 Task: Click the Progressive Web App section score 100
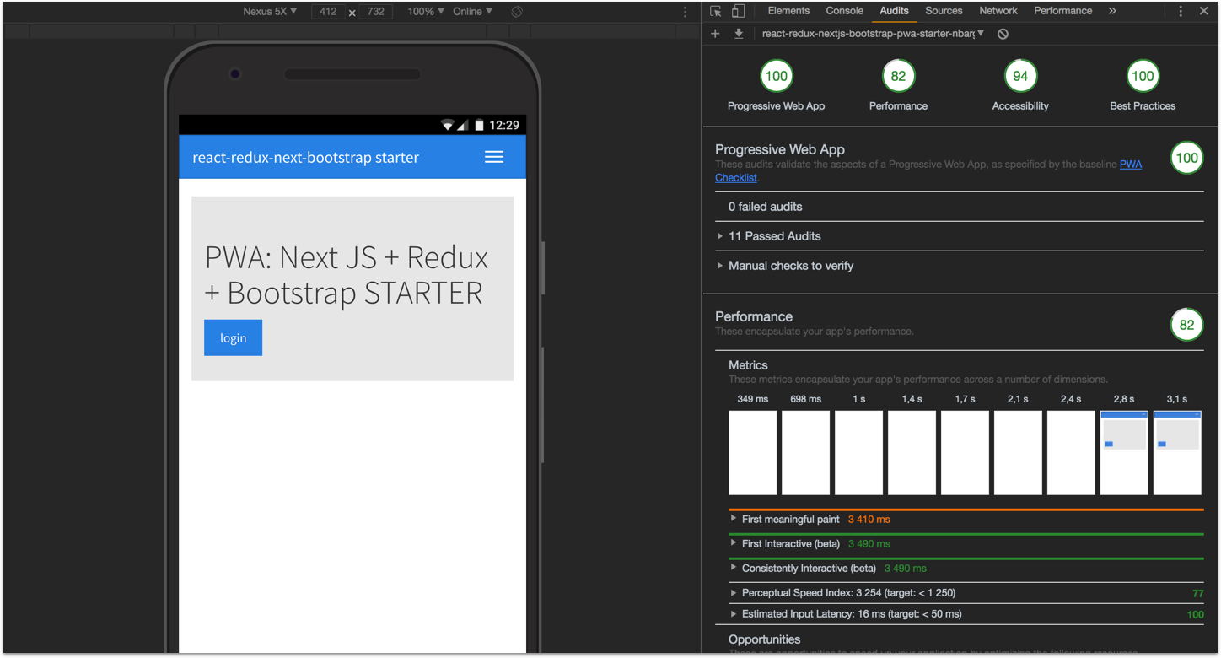[x=1186, y=158]
